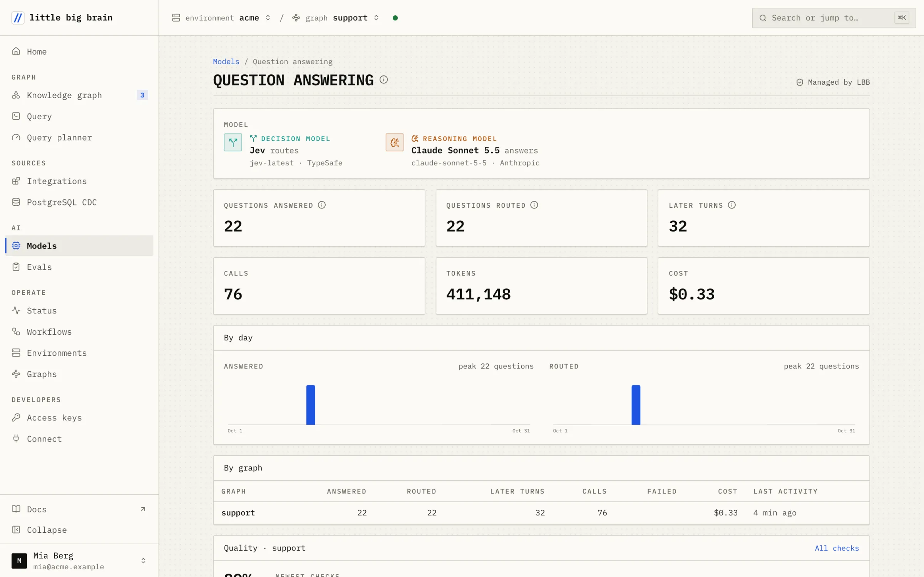
Task: Click the Models sidebar icon
Action: pos(16,245)
